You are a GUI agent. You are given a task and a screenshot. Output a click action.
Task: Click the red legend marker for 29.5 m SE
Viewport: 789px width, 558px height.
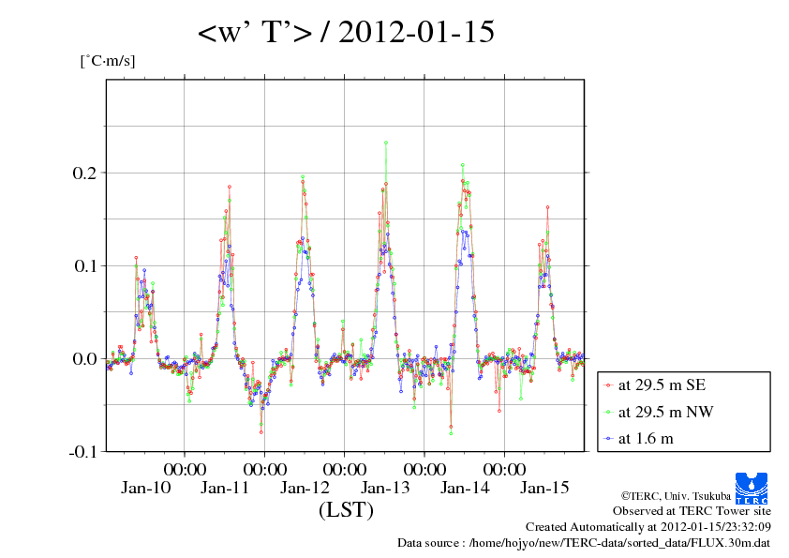(609, 385)
